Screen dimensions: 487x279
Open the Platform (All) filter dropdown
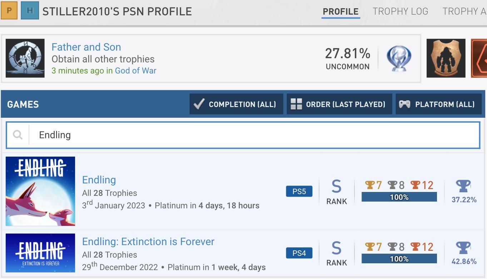click(x=438, y=104)
